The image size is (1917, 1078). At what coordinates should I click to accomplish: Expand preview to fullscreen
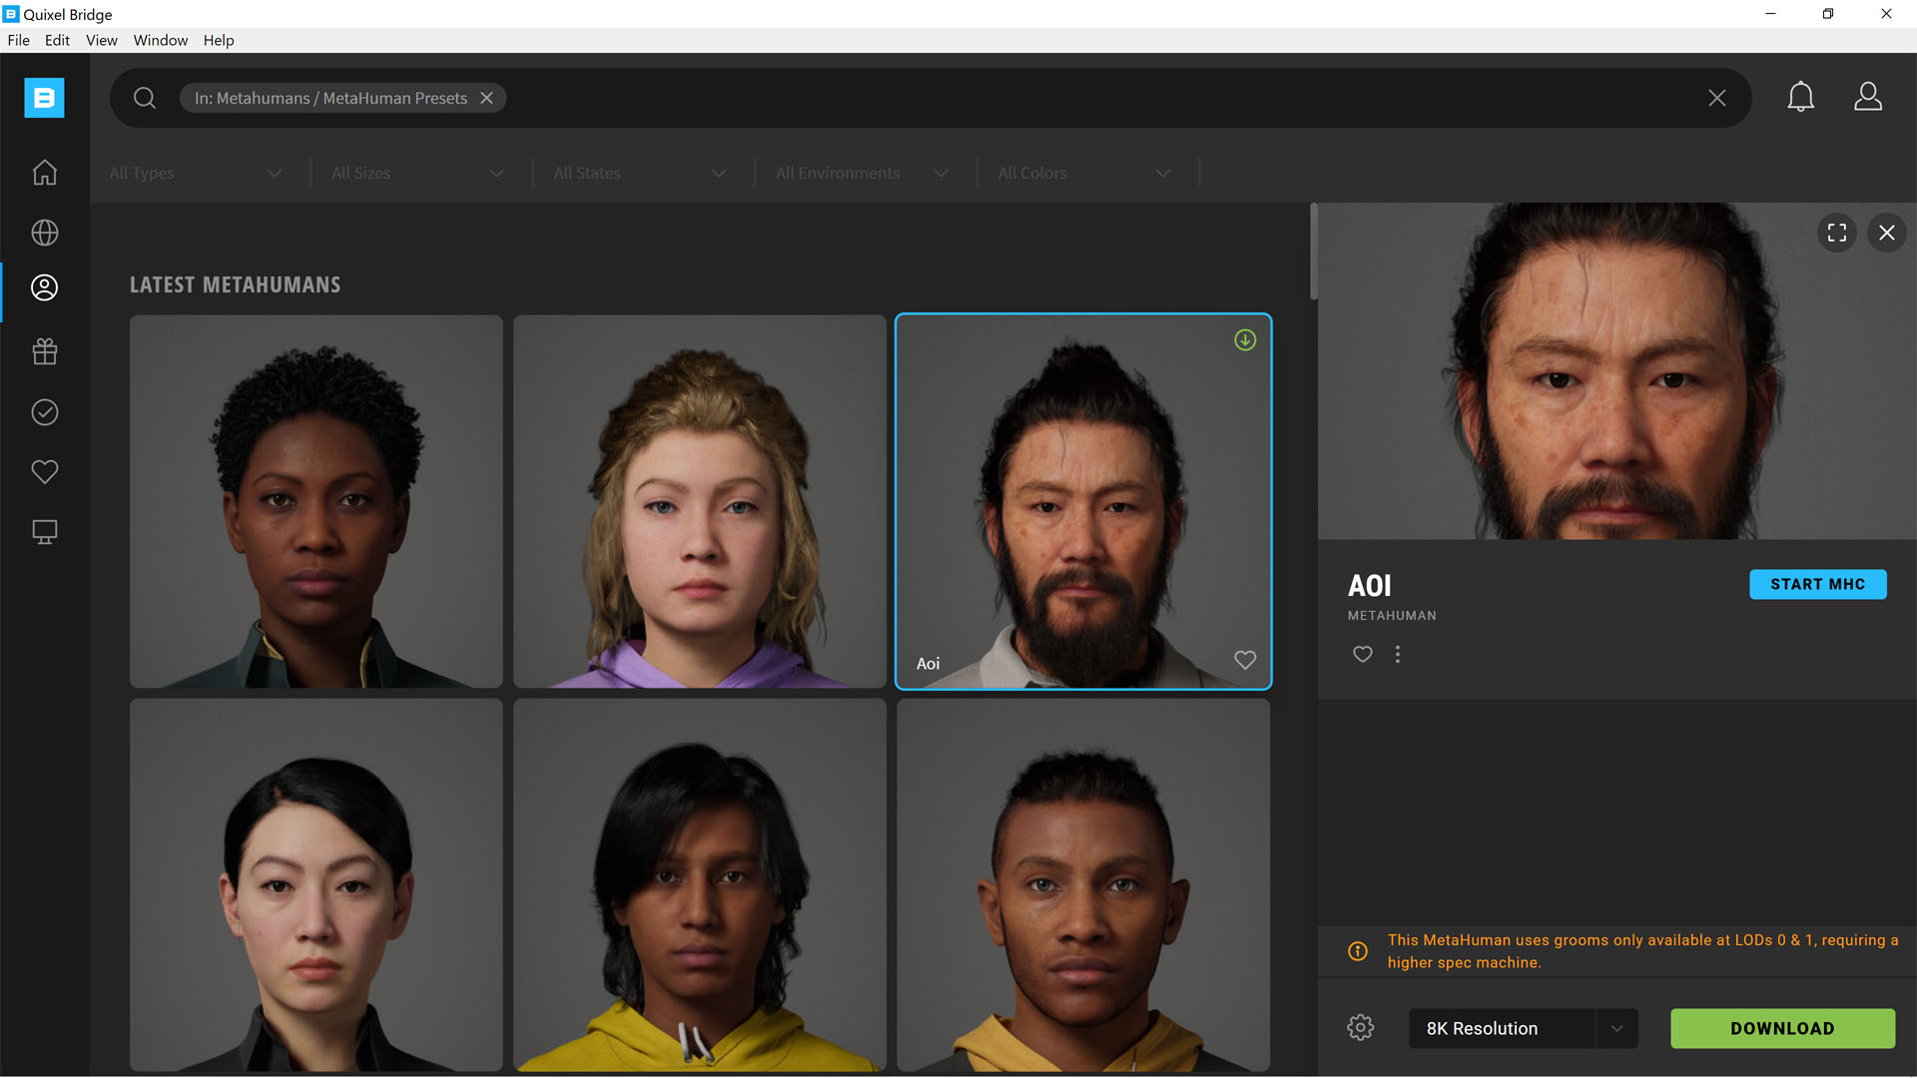point(1836,233)
